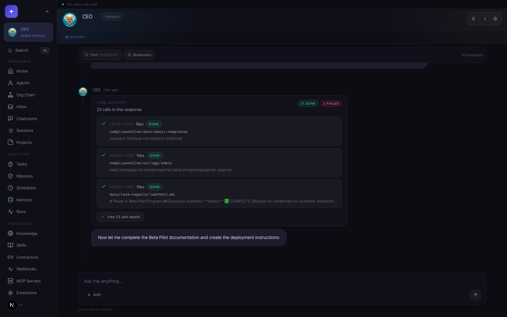Open Webhooks from the sidebar

(x=26, y=269)
